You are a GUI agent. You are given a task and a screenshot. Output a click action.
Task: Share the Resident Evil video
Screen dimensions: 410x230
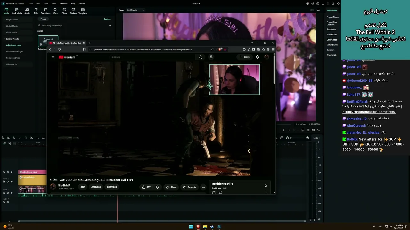(171, 187)
